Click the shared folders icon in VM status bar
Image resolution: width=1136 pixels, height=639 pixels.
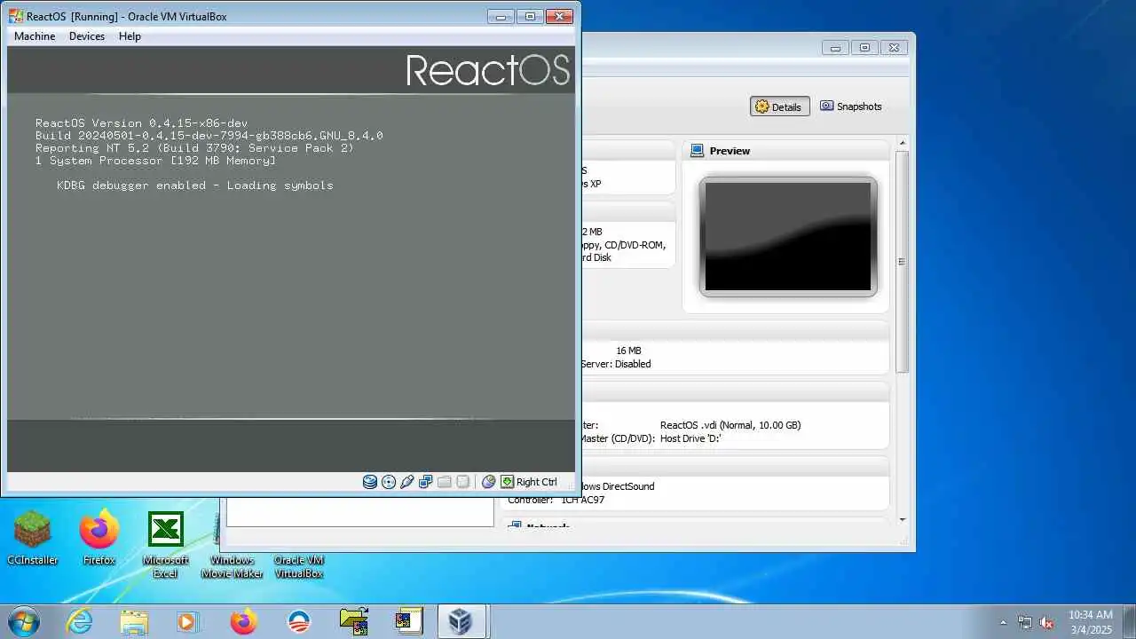tap(445, 482)
